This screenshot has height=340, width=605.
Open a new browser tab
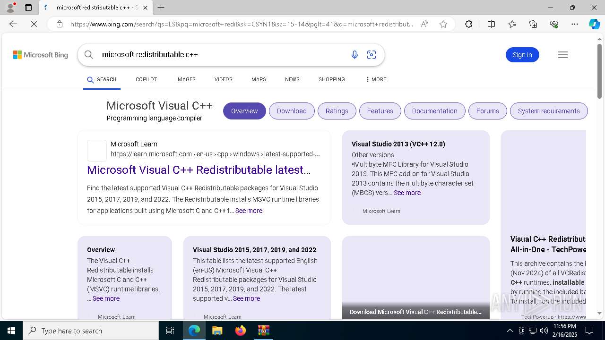pyautogui.click(x=161, y=8)
